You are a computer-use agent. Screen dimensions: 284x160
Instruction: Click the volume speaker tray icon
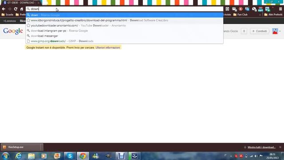tap(256, 156)
